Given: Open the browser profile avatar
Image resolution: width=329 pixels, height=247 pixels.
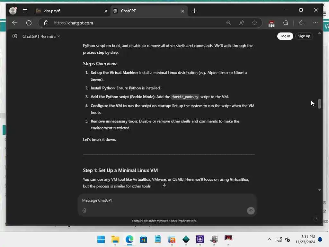Looking at the screenshot, I should tap(13, 11).
